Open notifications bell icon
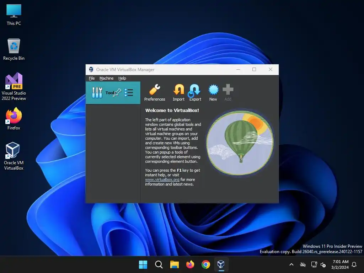The width and height of the screenshot is (364, 273). [354, 264]
